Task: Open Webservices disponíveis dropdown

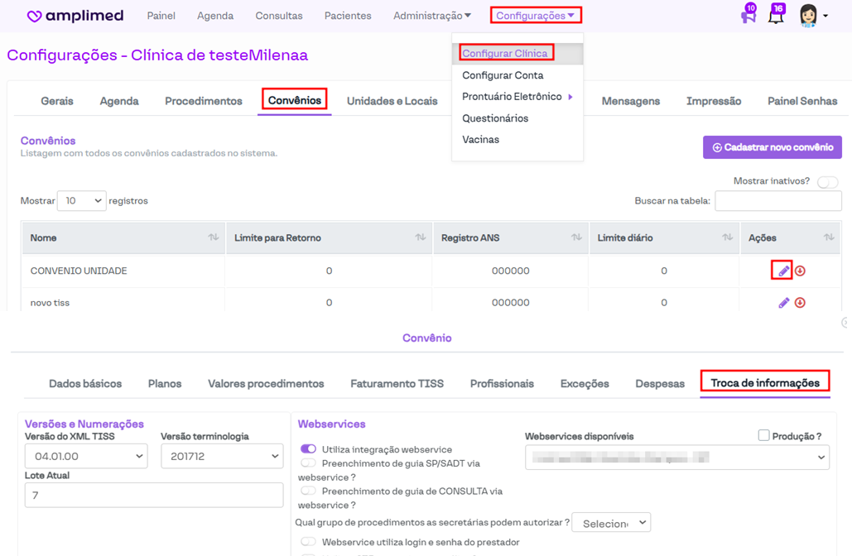Action: click(676, 457)
